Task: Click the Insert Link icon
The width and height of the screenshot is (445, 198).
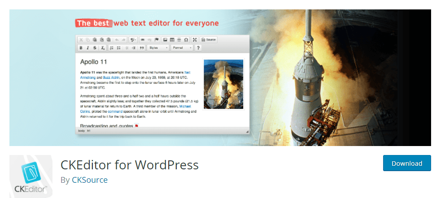Action: point(143,40)
